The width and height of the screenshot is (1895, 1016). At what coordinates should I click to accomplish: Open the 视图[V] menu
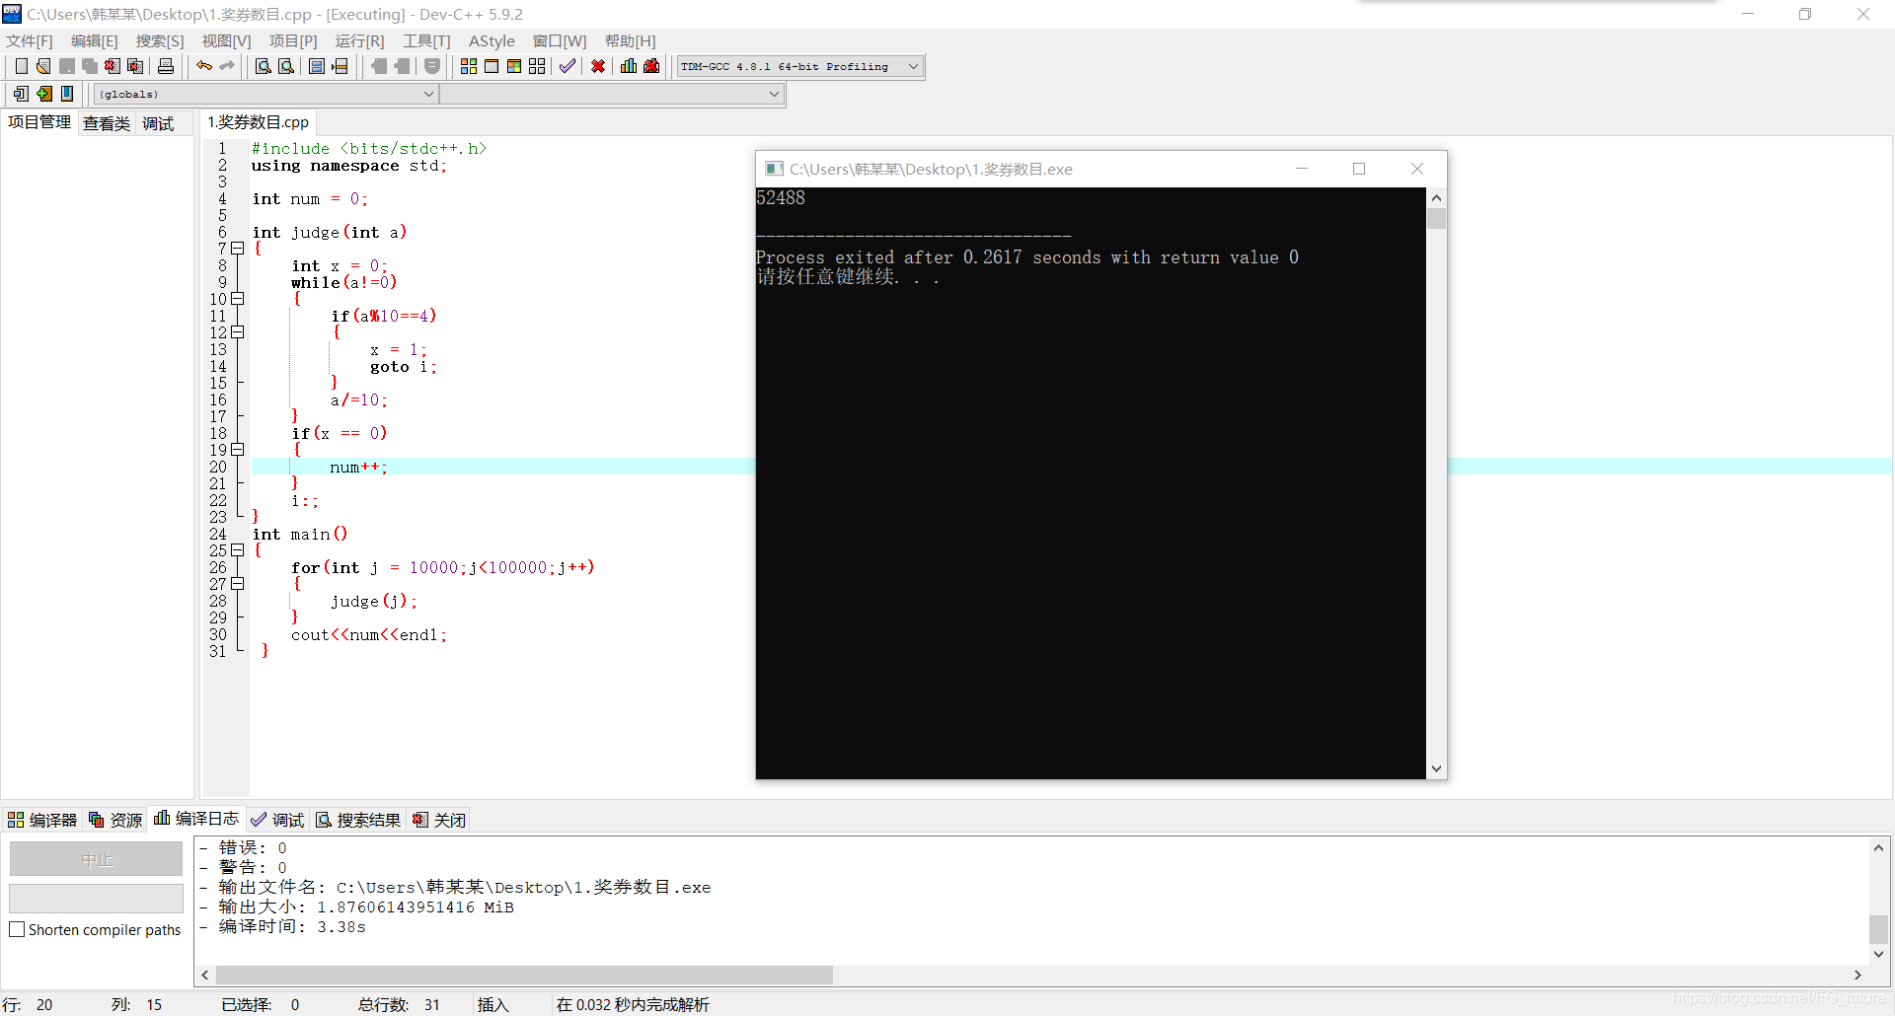pos(226,40)
